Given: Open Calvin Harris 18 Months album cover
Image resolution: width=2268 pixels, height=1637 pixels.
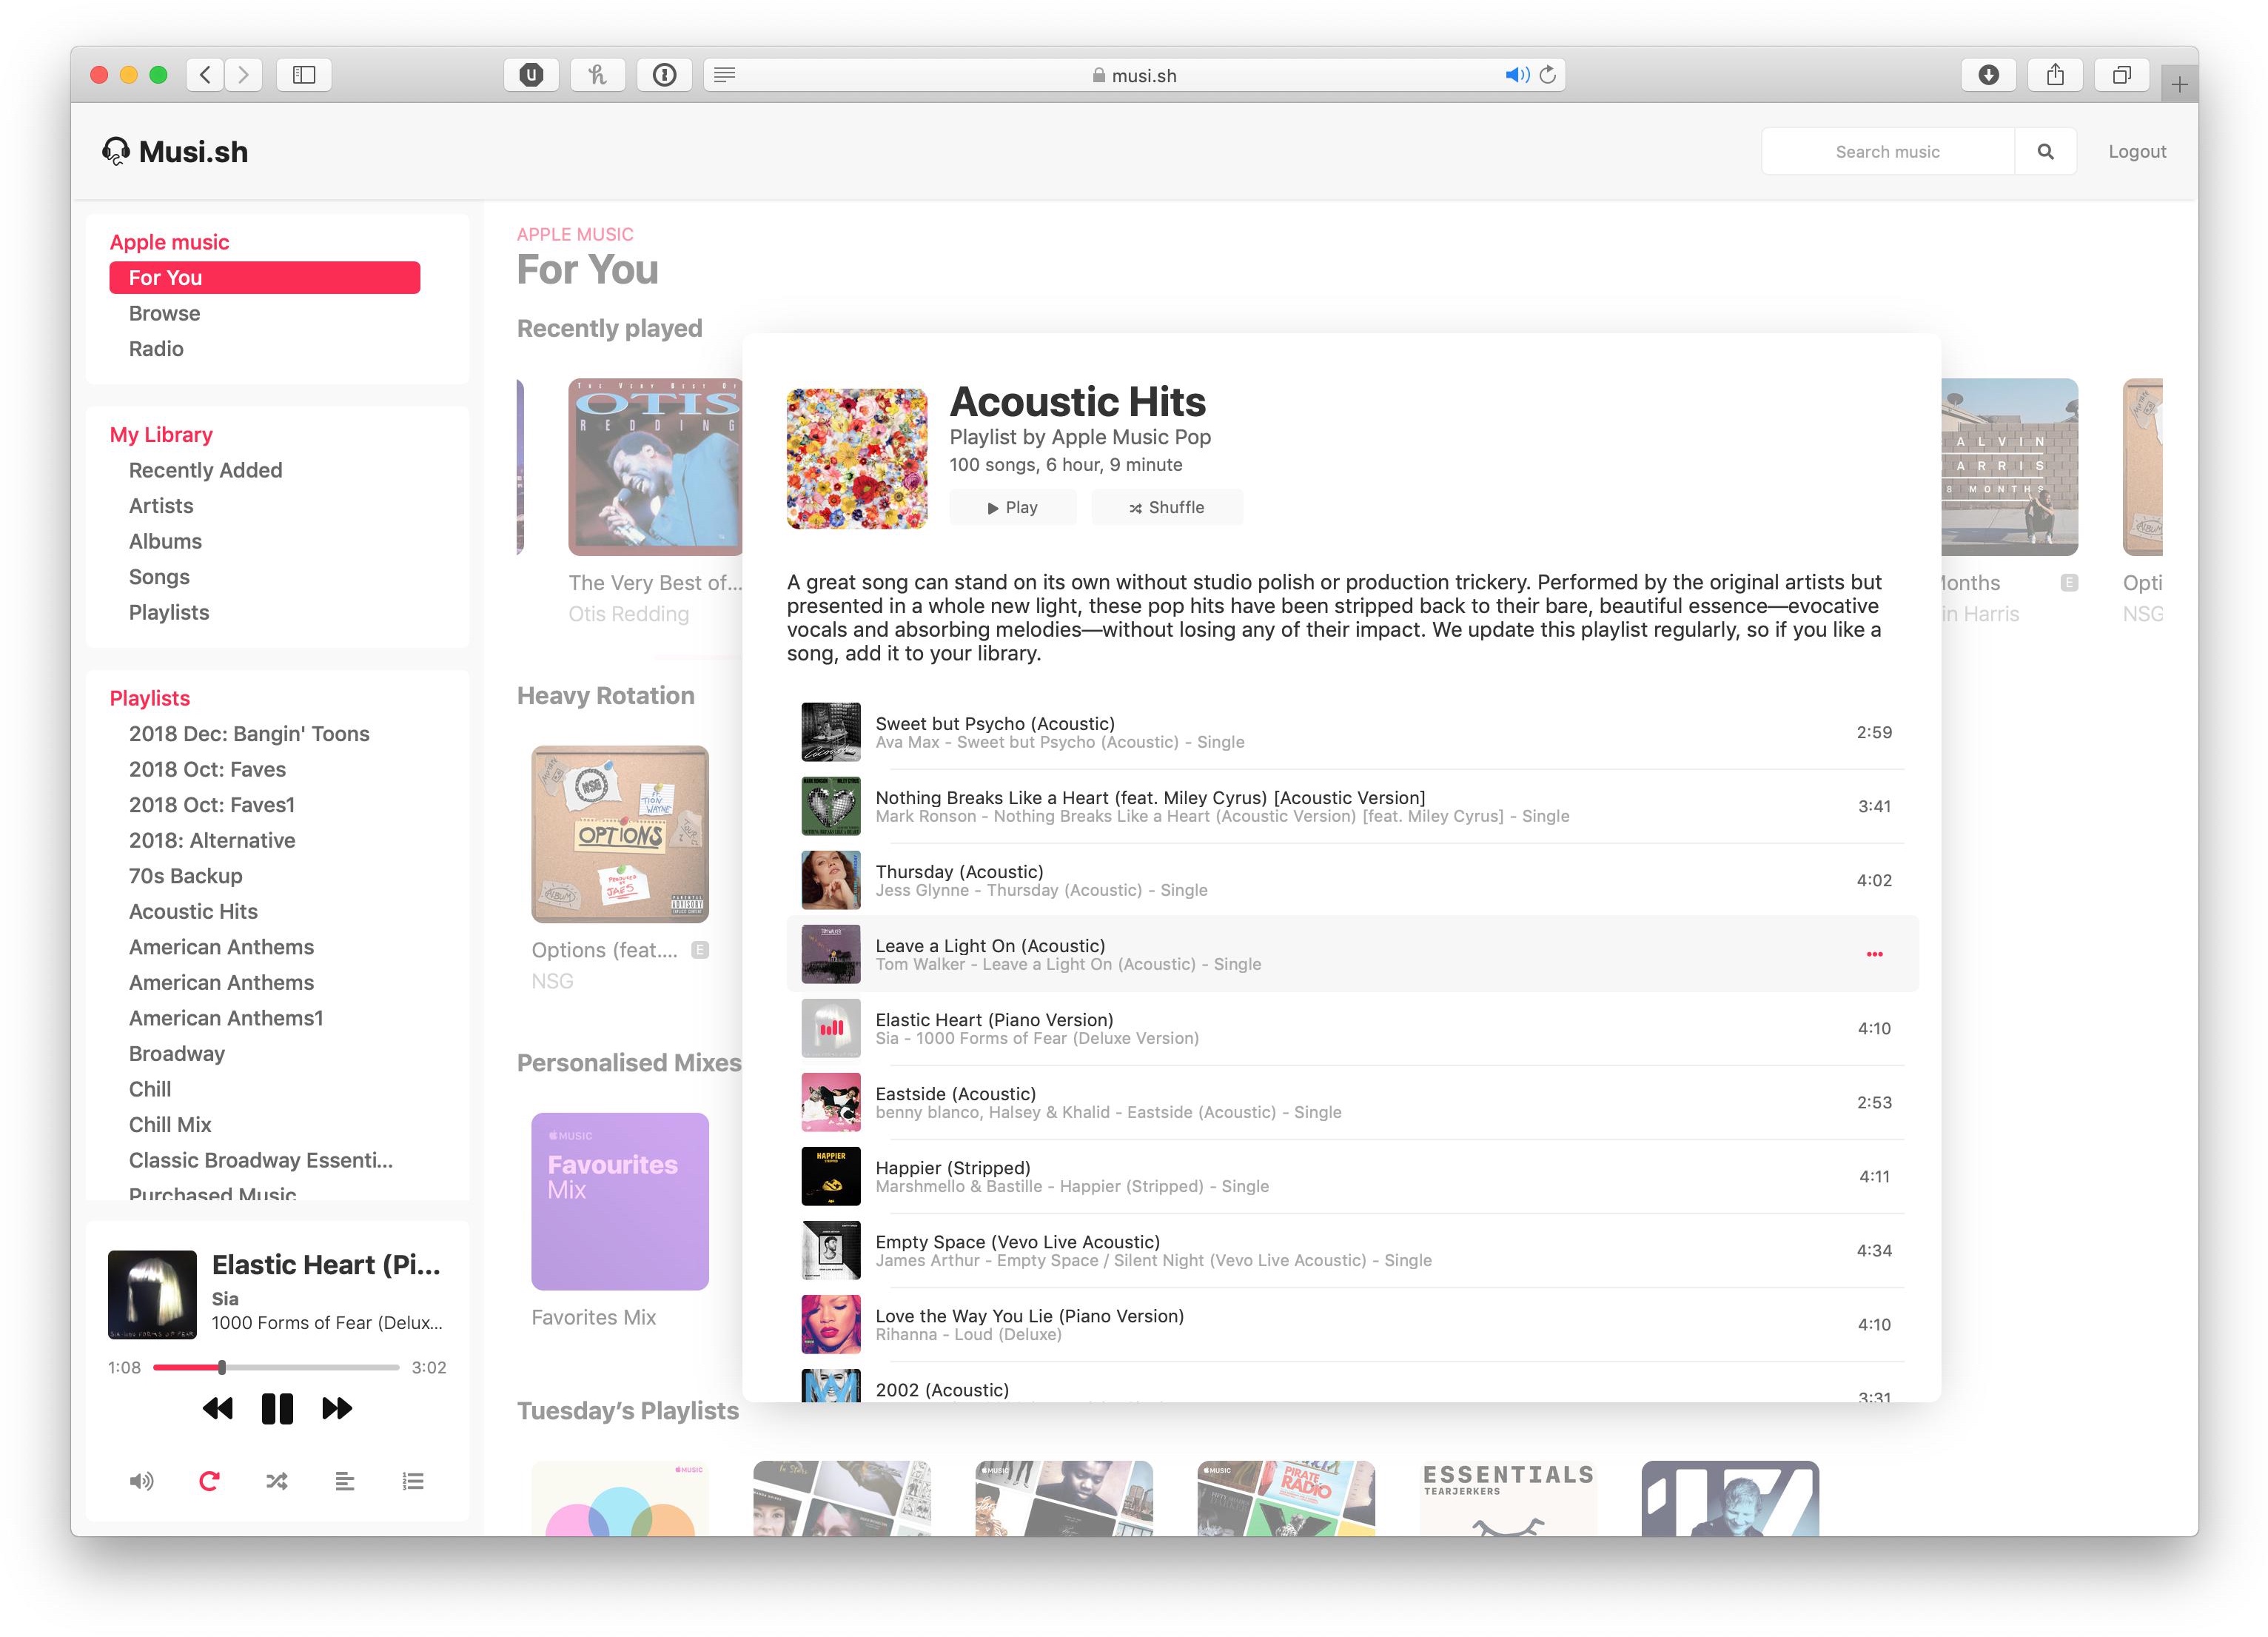Looking at the screenshot, I should pos(2010,467).
